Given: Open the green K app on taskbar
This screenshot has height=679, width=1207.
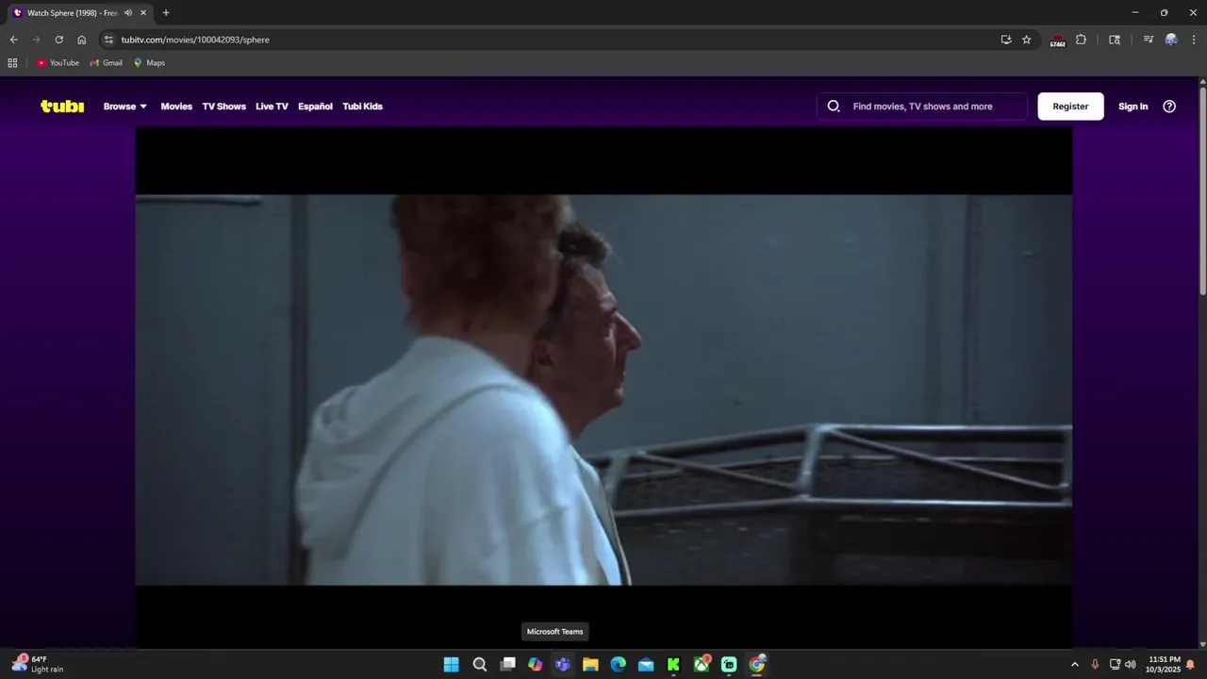Looking at the screenshot, I should click(673, 665).
